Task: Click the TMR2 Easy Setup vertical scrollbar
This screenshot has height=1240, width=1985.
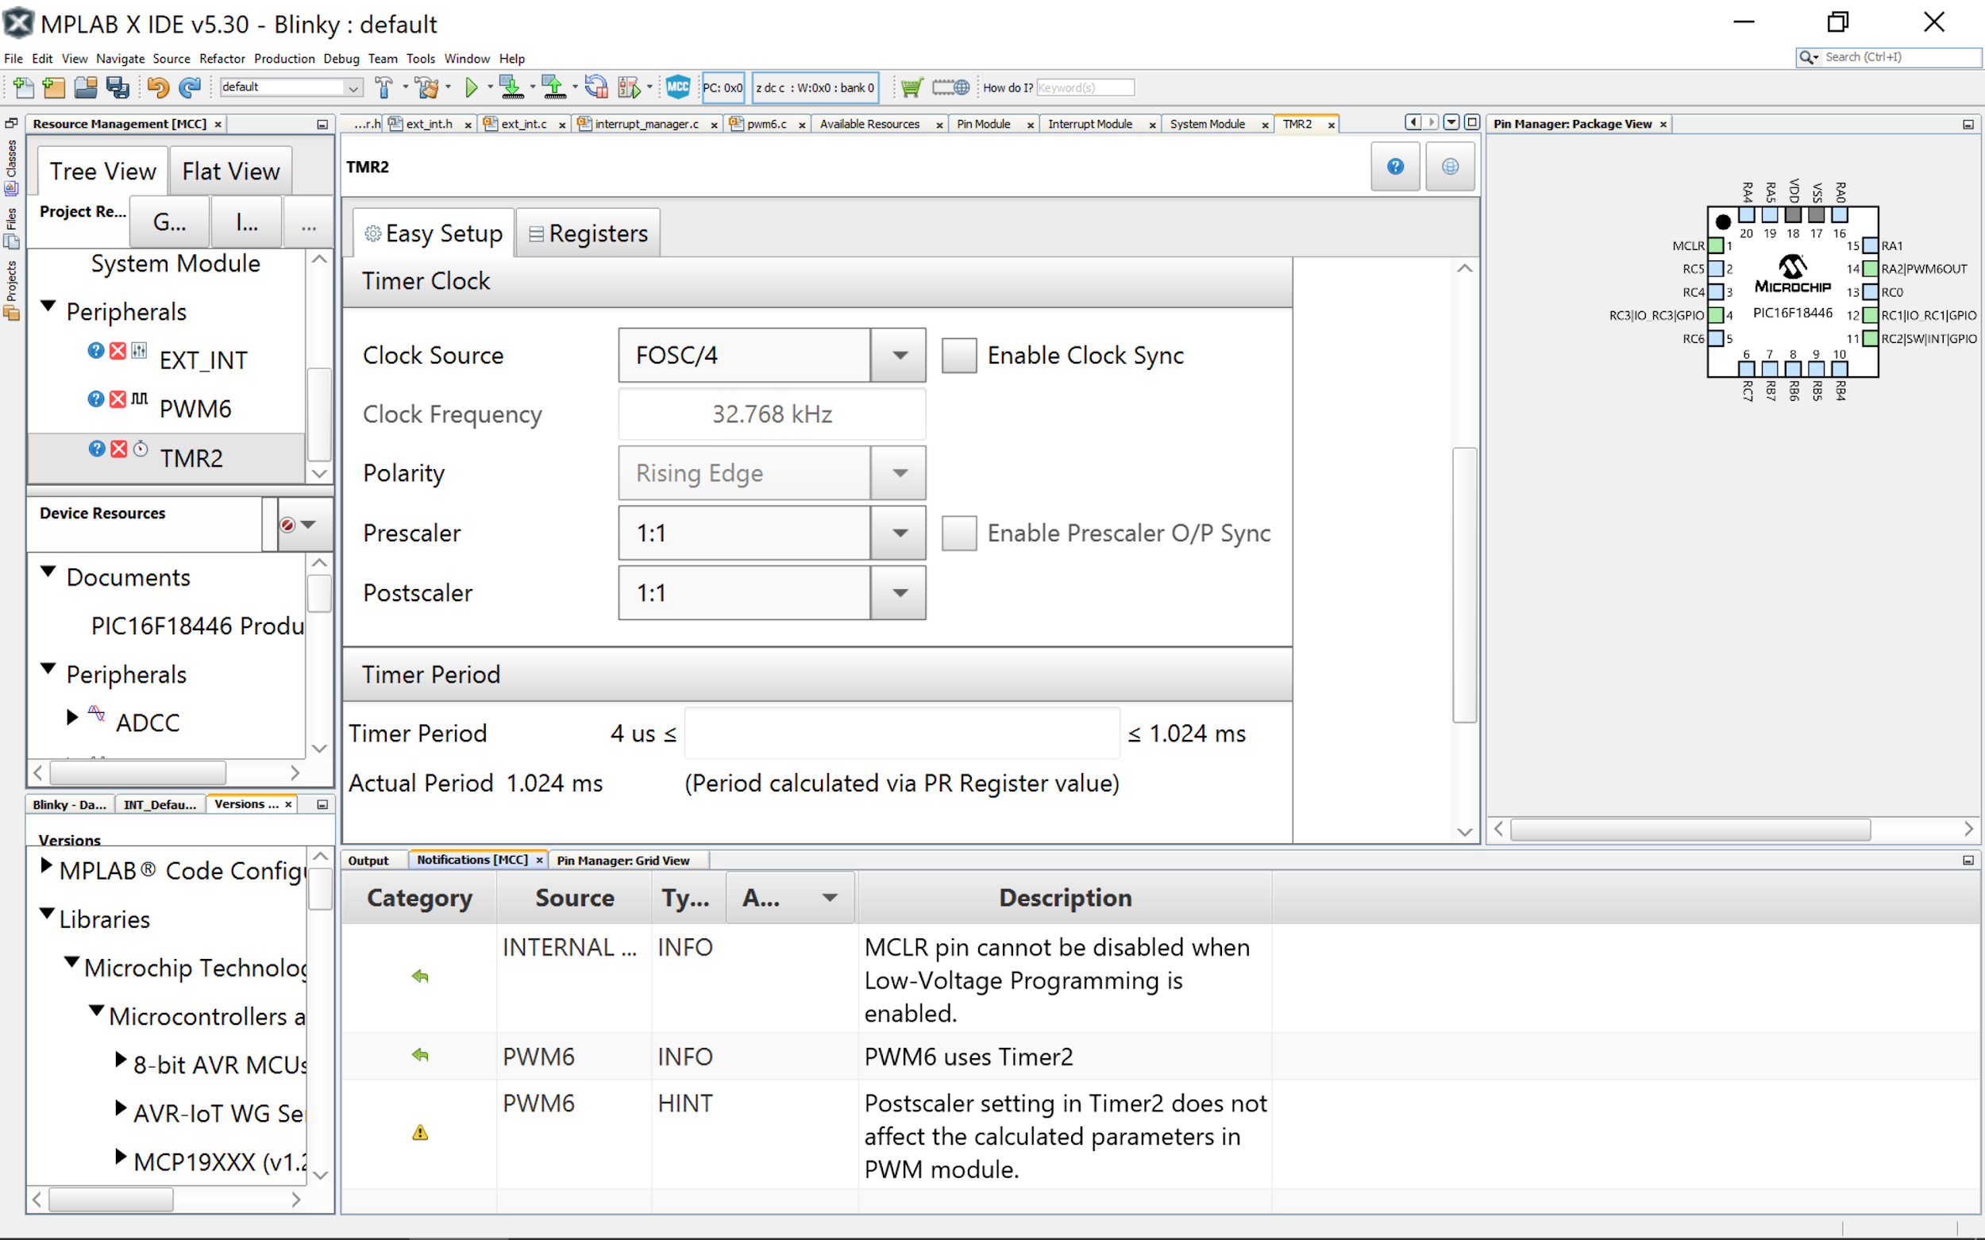Action: tap(1464, 584)
